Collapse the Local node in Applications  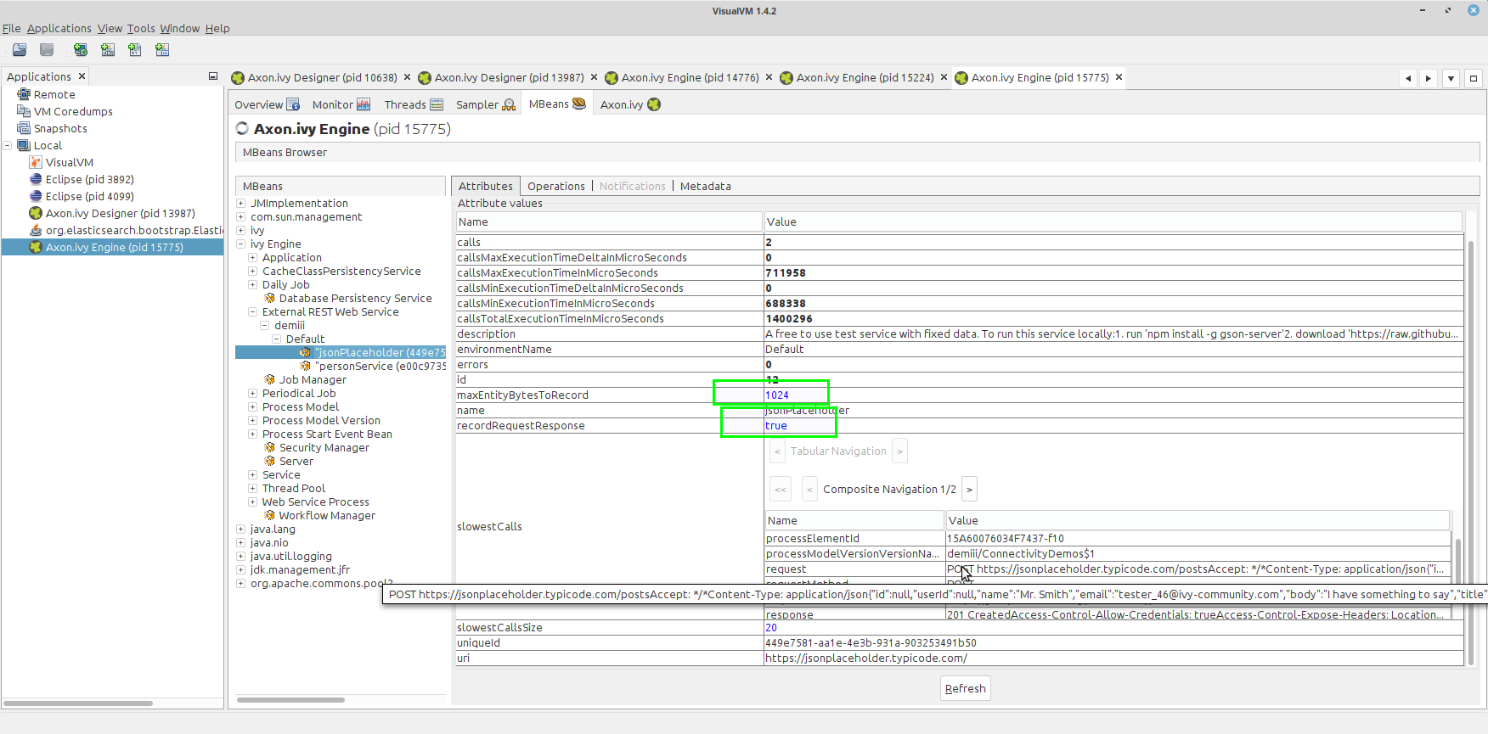tap(8, 145)
